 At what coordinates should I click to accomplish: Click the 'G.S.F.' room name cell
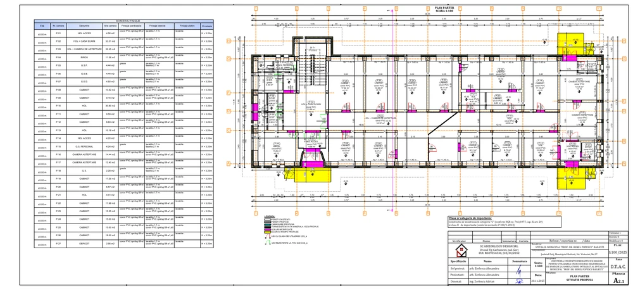pyautogui.click(x=84, y=65)
